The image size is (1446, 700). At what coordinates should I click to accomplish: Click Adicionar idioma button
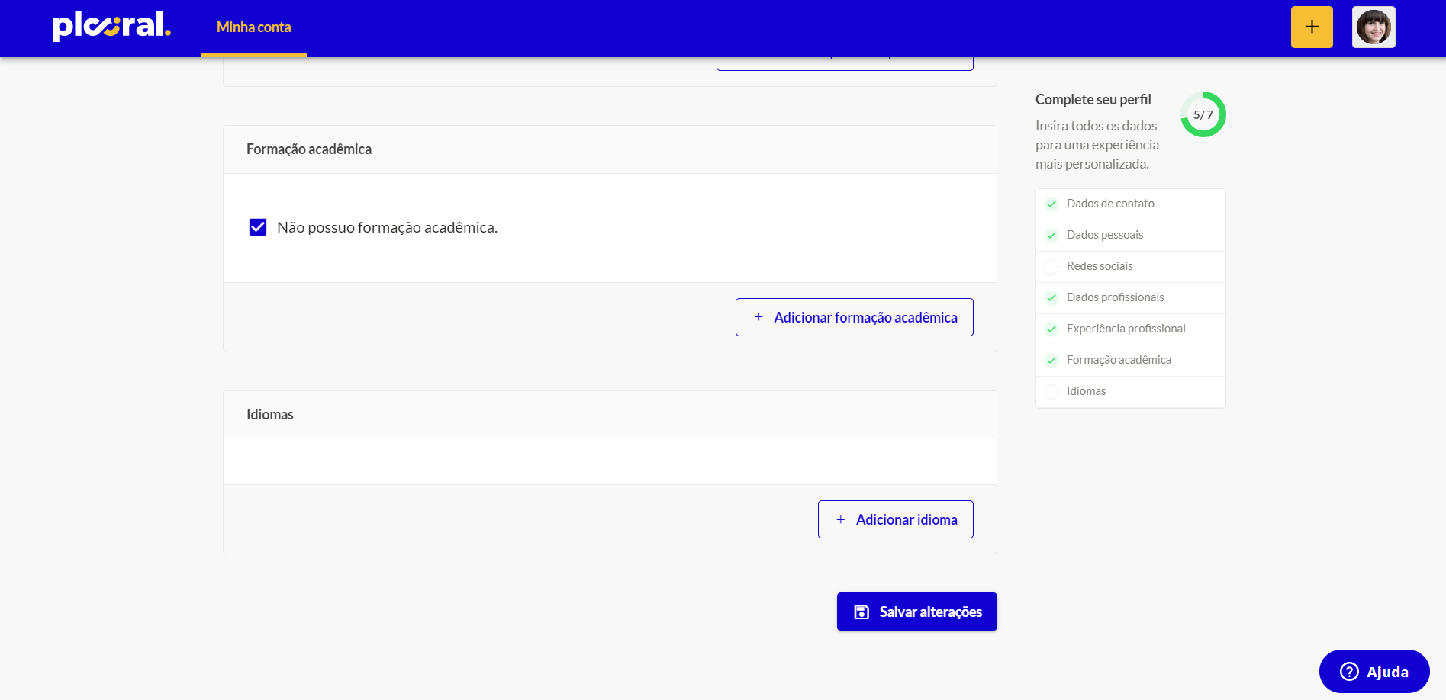pos(895,519)
